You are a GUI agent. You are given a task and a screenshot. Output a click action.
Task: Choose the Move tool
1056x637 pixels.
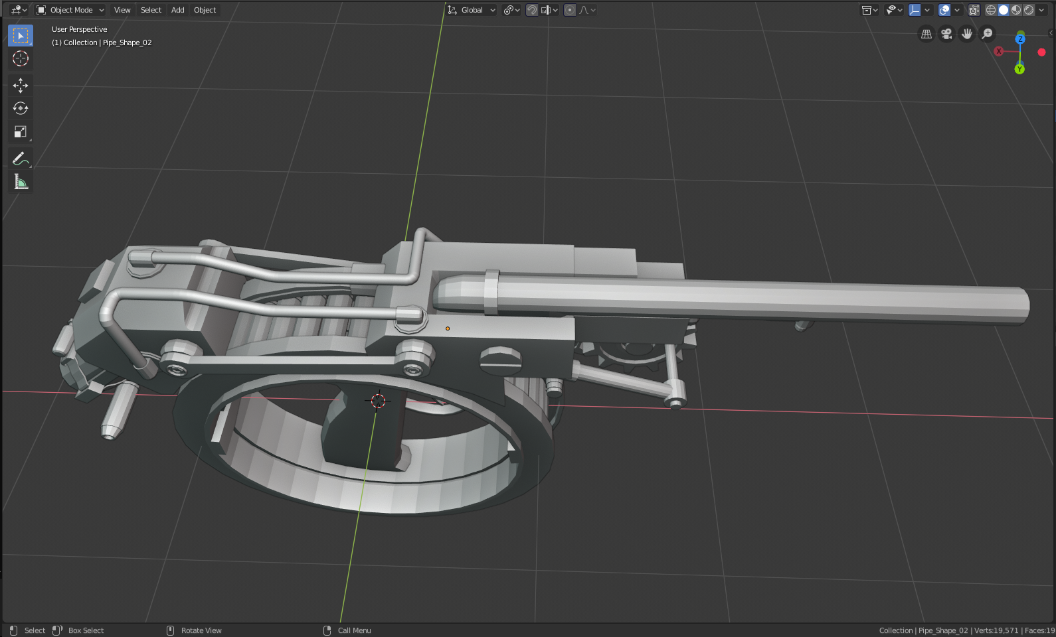21,85
